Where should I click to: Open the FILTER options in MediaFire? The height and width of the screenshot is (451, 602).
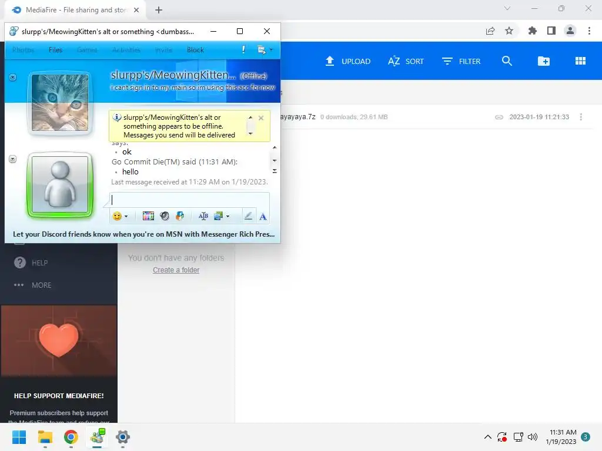point(461,61)
